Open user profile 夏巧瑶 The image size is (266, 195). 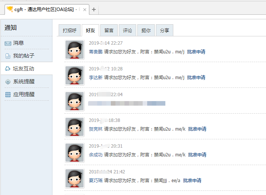click(x=96, y=180)
